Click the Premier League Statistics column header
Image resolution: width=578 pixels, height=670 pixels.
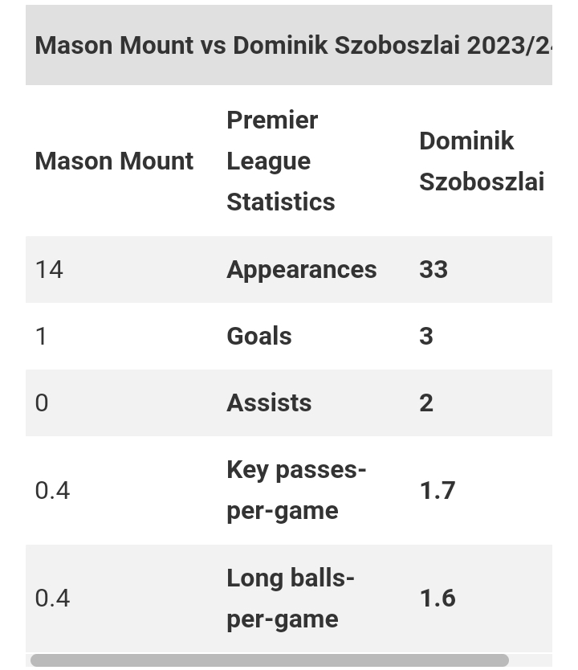point(280,161)
